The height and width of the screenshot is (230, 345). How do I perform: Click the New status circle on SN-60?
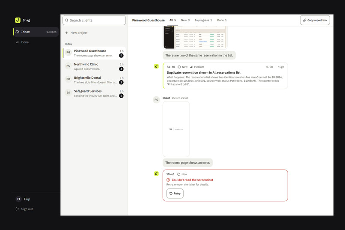(179, 67)
